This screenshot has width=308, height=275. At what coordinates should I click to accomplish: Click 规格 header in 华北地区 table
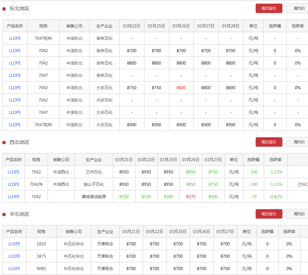[x=41, y=232]
